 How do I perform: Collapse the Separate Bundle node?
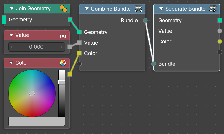coord(161,9)
